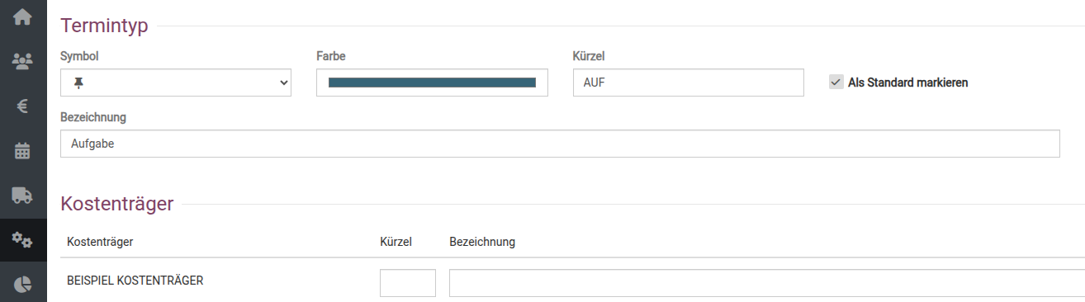
Task: Open the Users group sidebar icon
Action: tap(23, 60)
